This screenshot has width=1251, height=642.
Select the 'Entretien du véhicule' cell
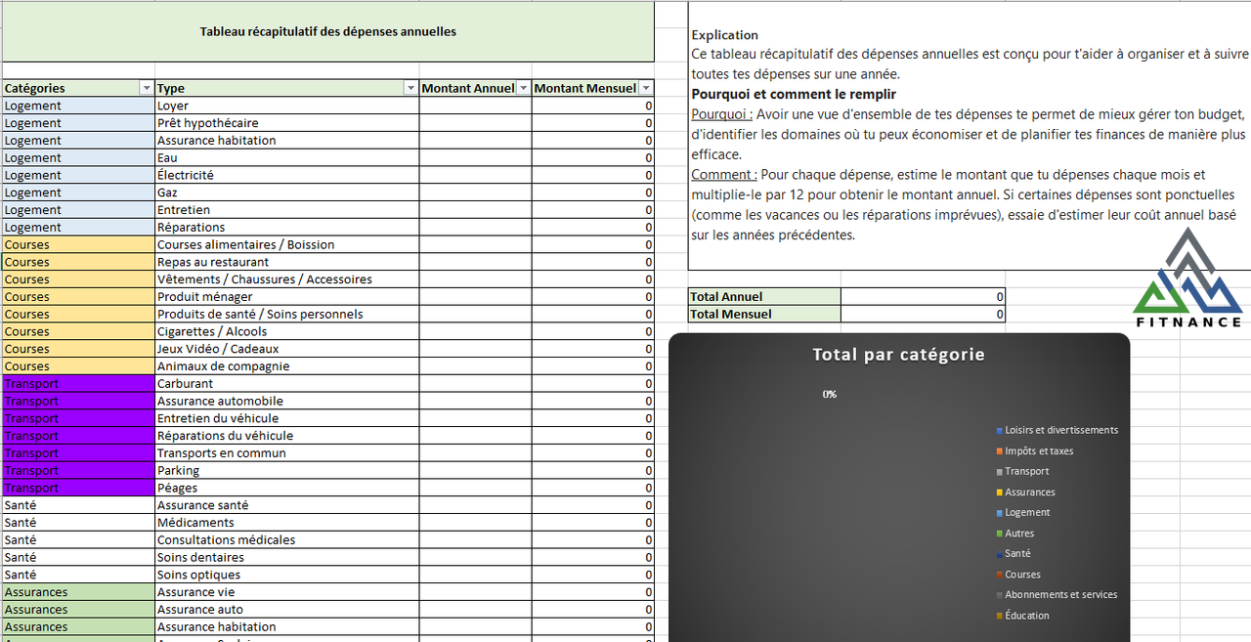coord(287,418)
